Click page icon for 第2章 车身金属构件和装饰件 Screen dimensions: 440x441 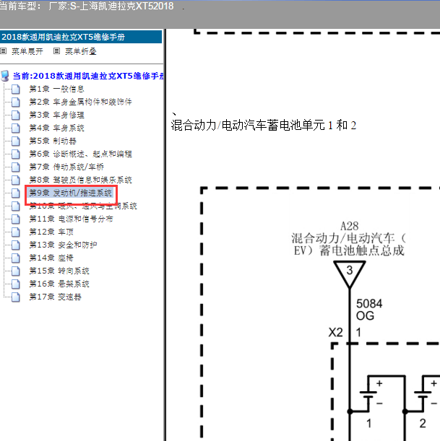(16, 102)
